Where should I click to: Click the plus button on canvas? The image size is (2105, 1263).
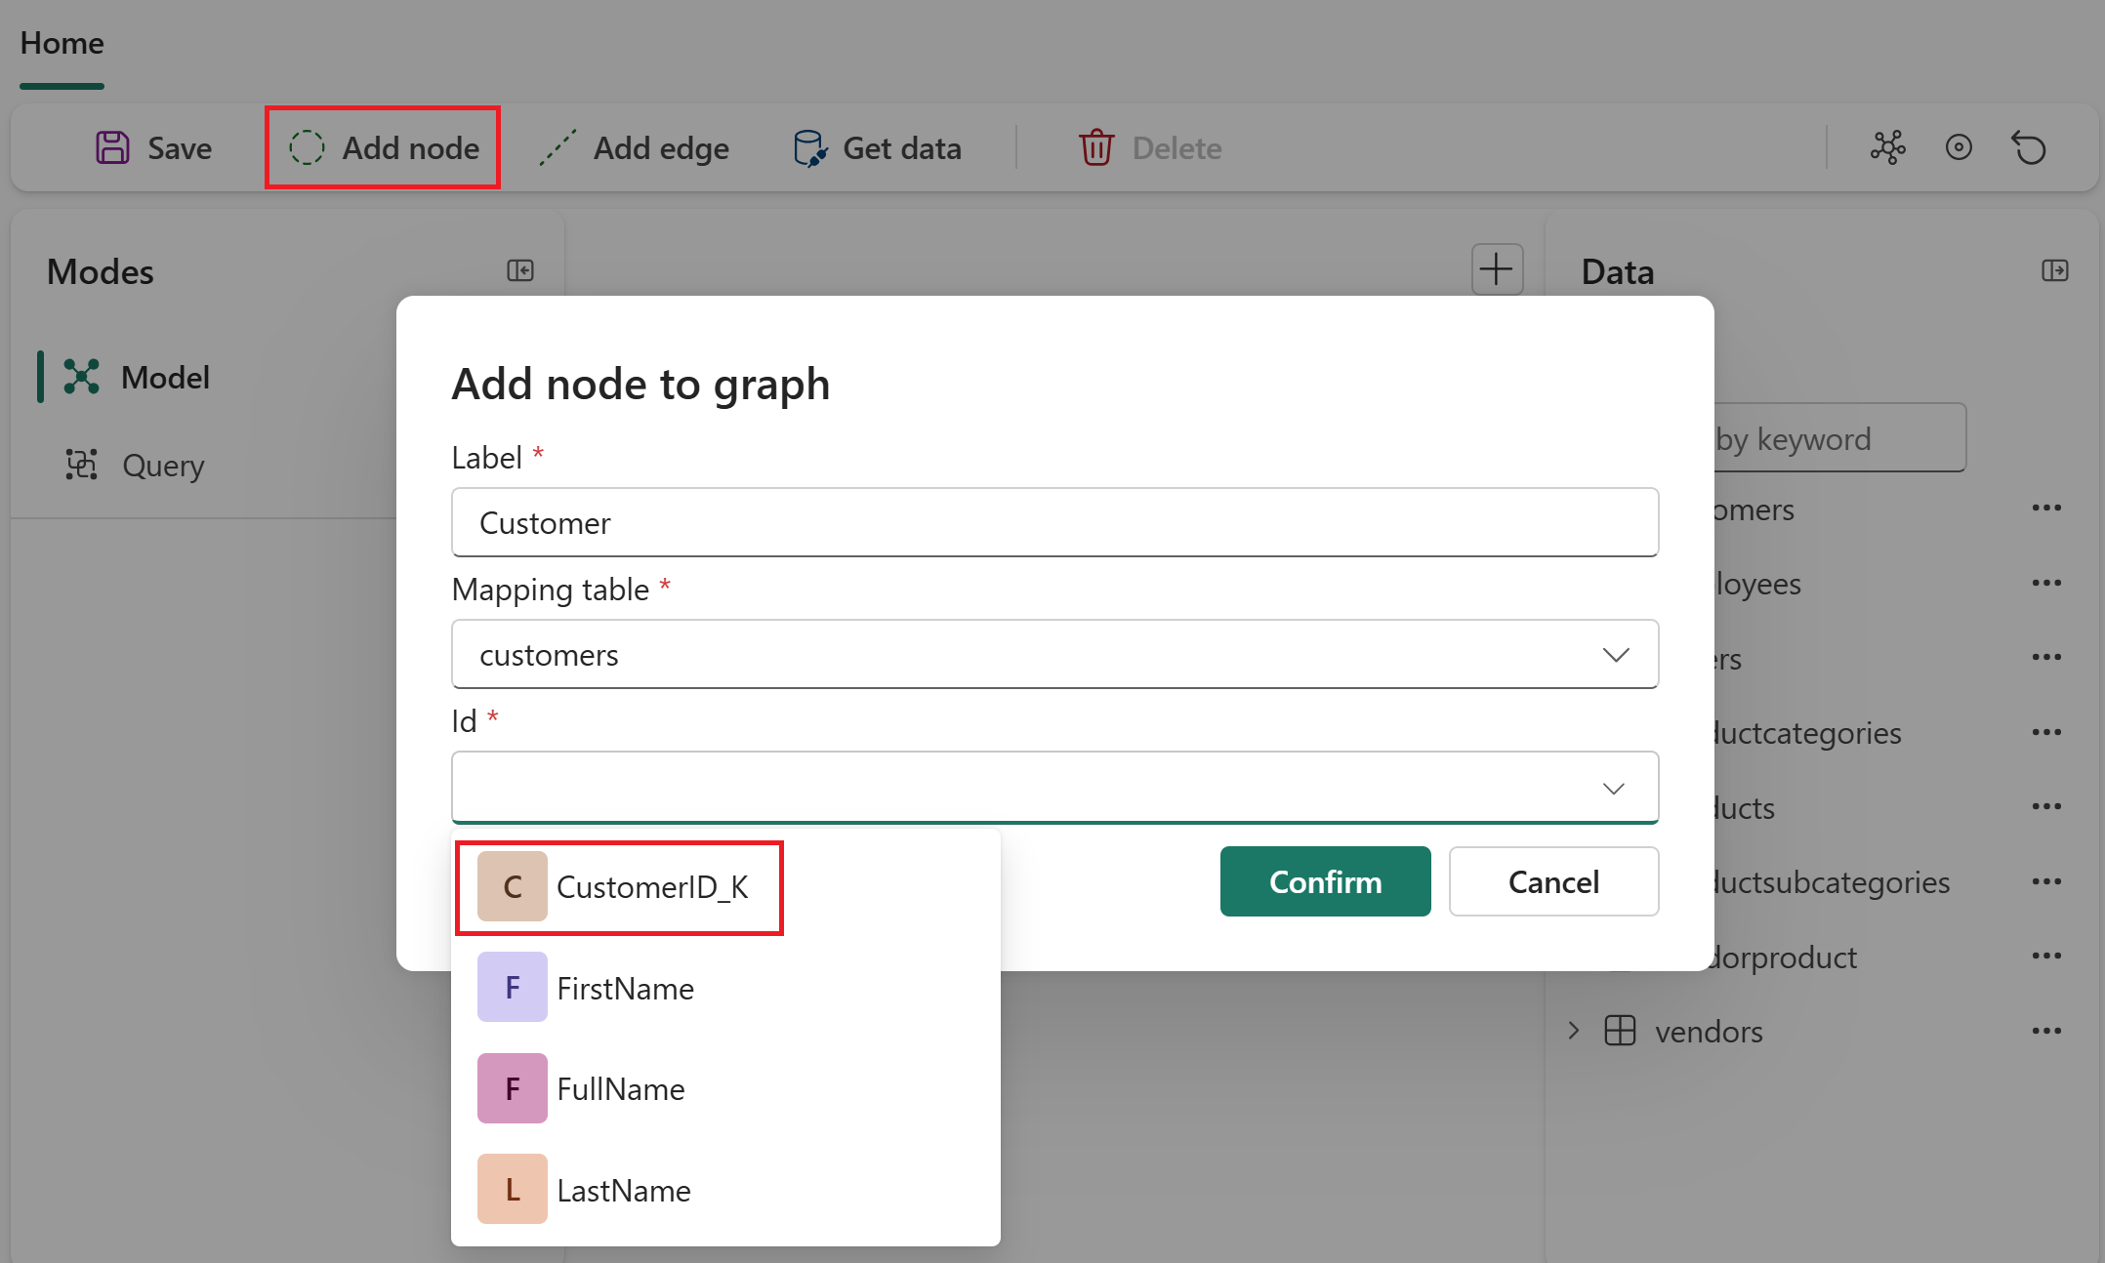pos(1497,269)
